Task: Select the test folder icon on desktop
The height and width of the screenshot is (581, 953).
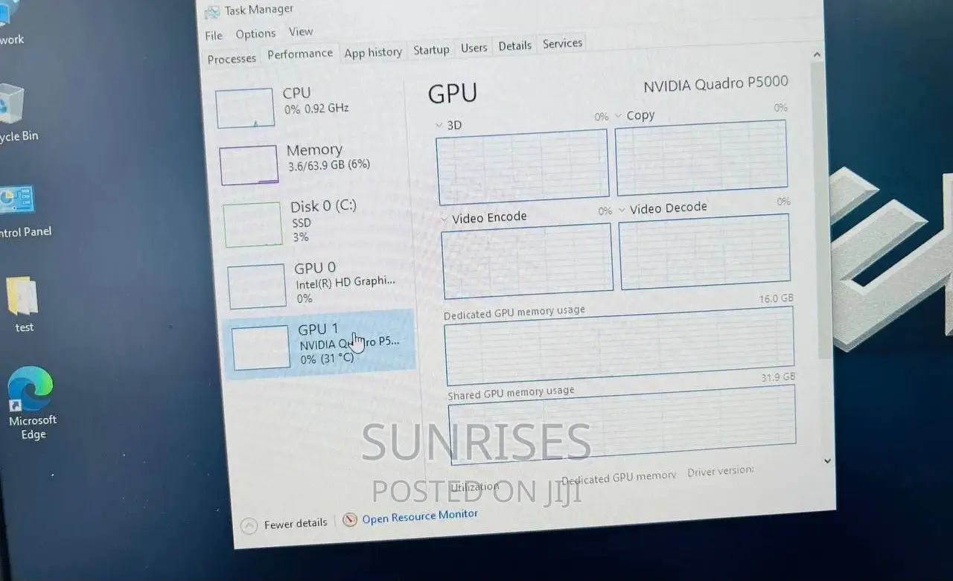Action: click(22, 297)
